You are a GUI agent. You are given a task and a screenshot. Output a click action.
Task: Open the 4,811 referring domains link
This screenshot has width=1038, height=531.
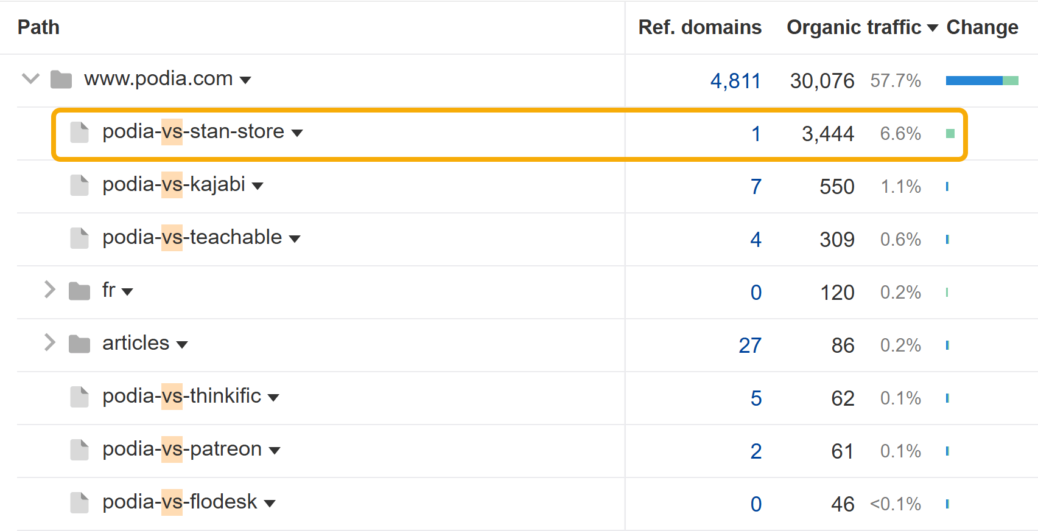[x=735, y=81]
